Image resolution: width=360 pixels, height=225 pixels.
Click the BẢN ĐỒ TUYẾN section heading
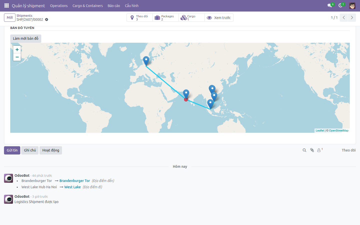[22, 28]
